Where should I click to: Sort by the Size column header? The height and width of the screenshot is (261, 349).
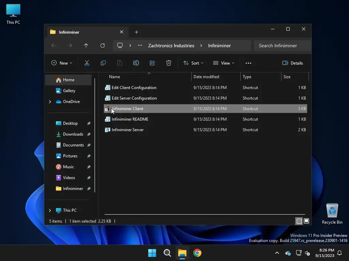click(x=295, y=77)
